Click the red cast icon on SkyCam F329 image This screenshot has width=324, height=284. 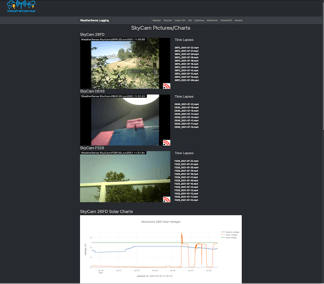pyautogui.click(x=167, y=199)
